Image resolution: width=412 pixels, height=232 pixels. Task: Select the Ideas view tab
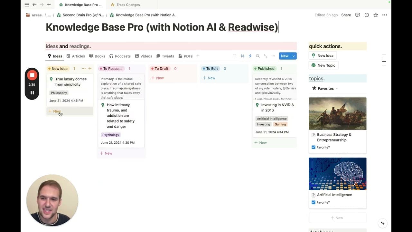(x=55, y=56)
